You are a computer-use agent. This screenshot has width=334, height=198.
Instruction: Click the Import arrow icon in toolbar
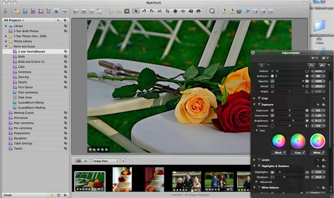[x=5, y=11]
